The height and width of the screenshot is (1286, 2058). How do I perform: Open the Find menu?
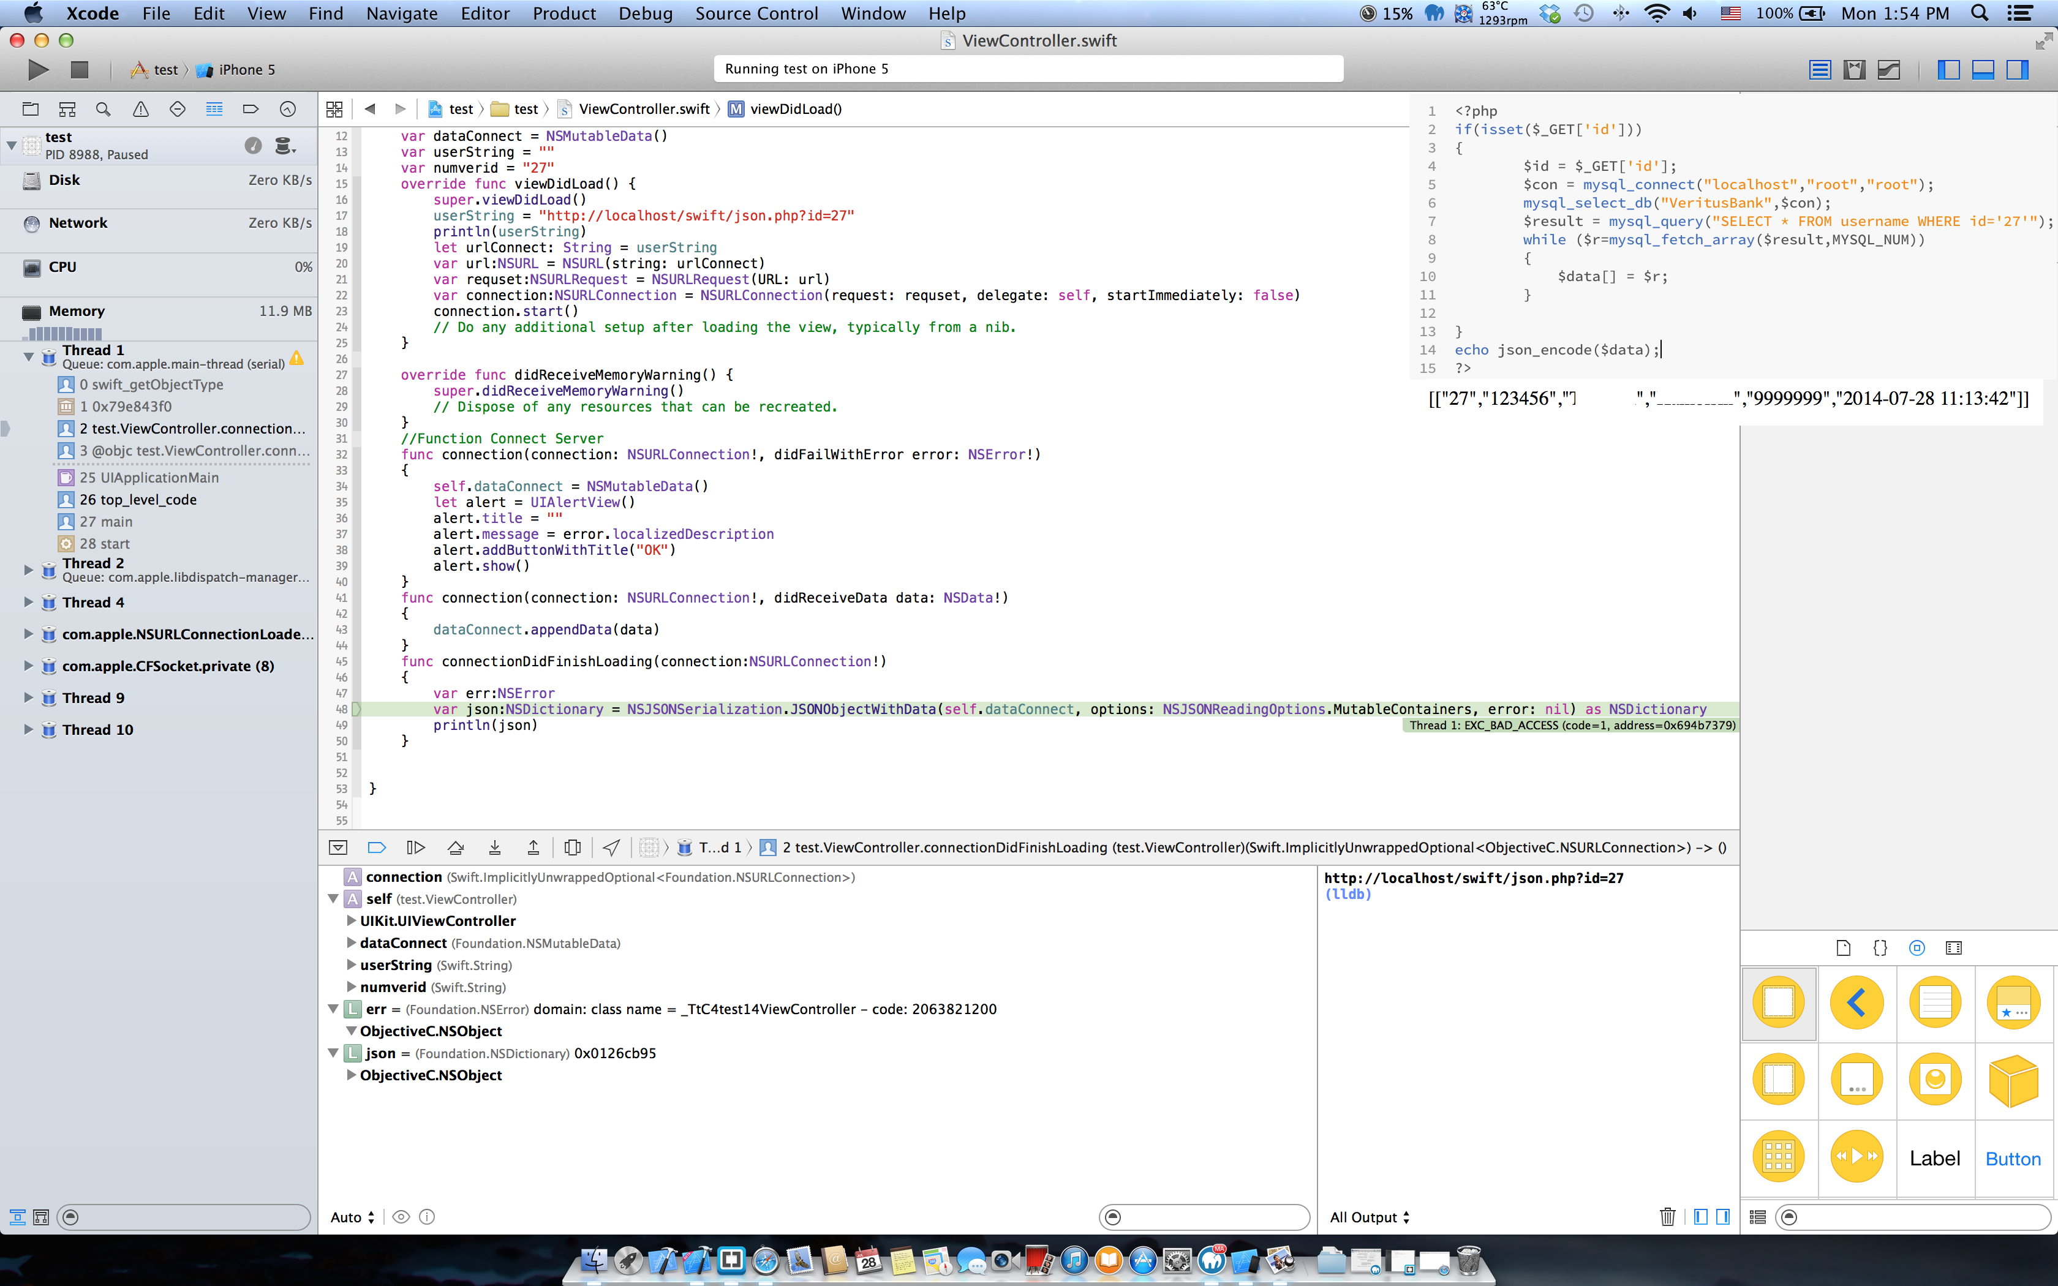coord(326,13)
